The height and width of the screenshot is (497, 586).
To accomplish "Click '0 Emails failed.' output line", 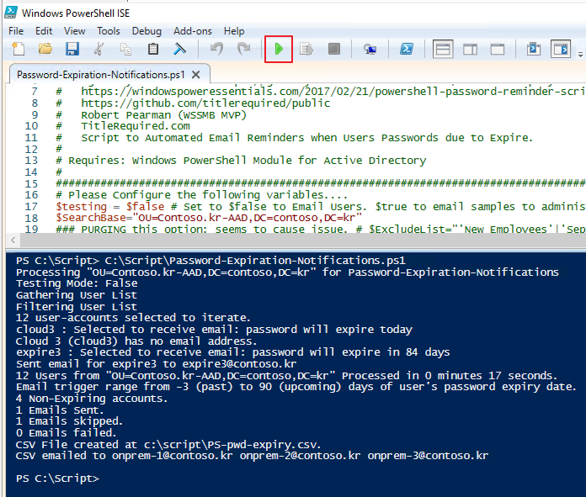I will click(67, 433).
